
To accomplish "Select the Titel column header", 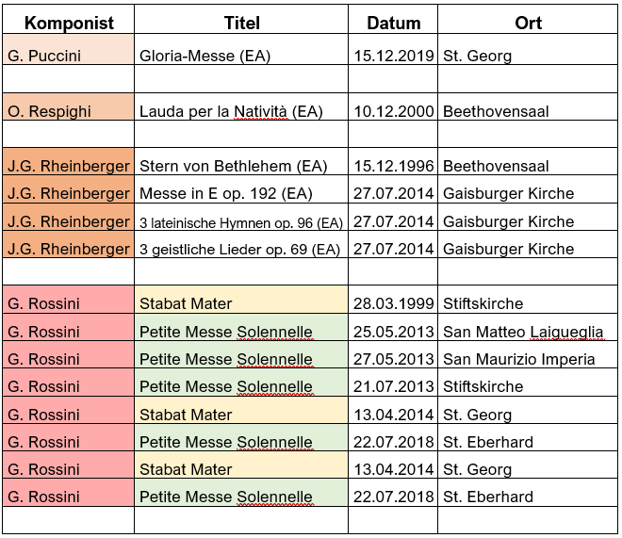I will pyautogui.click(x=241, y=20).
